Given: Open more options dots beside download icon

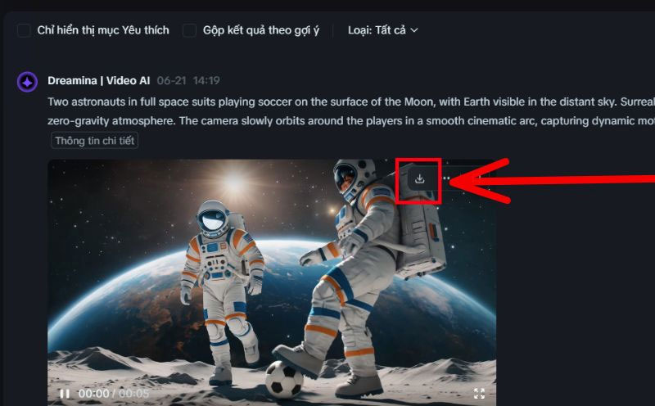Looking at the screenshot, I should (x=446, y=178).
